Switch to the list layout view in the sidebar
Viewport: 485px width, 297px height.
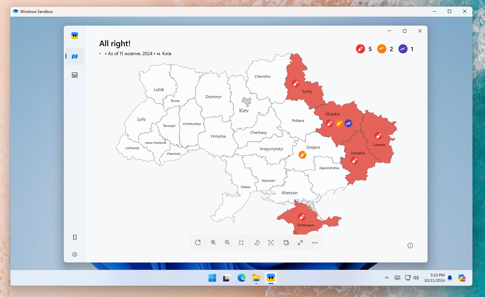point(75,75)
